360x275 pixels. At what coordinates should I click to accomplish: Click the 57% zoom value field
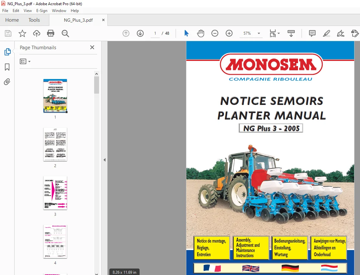coord(247,33)
